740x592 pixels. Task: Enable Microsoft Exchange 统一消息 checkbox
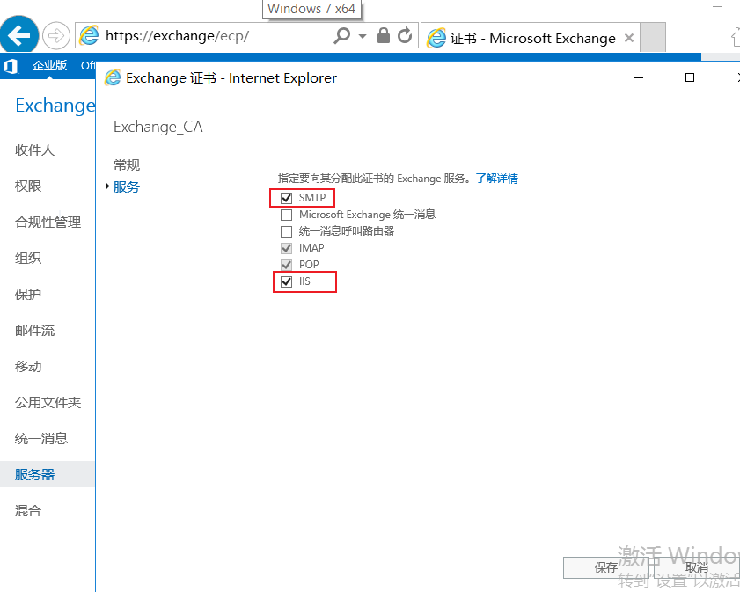[x=286, y=216]
